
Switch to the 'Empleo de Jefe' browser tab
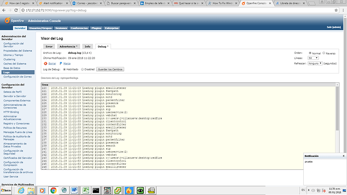pyautogui.click(x=155, y=4)
